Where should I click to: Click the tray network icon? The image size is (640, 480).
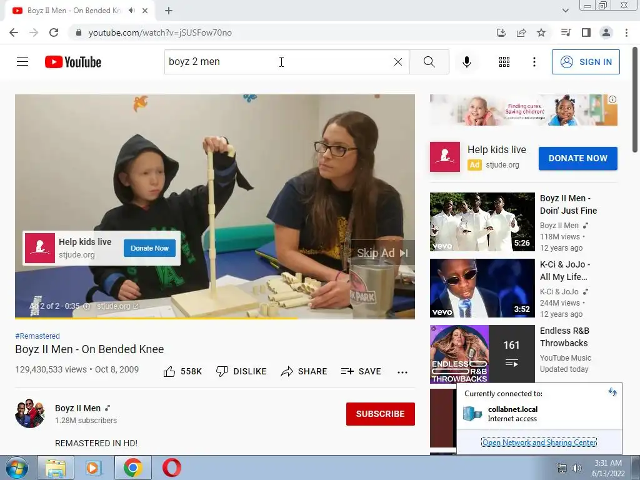(562, 468)
